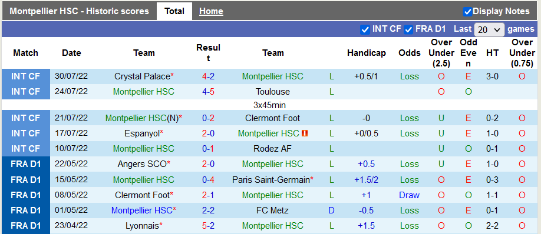The height and width of the screenshot is (234, 541).
Task: Click the 2-0 result in Angers SCO row
Action: pos(208,164)
